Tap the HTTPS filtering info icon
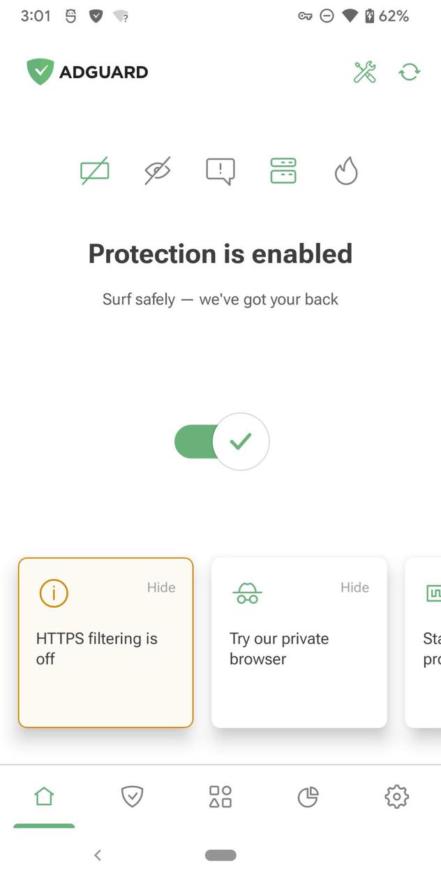441x882 pixels. tap(54, 592)
